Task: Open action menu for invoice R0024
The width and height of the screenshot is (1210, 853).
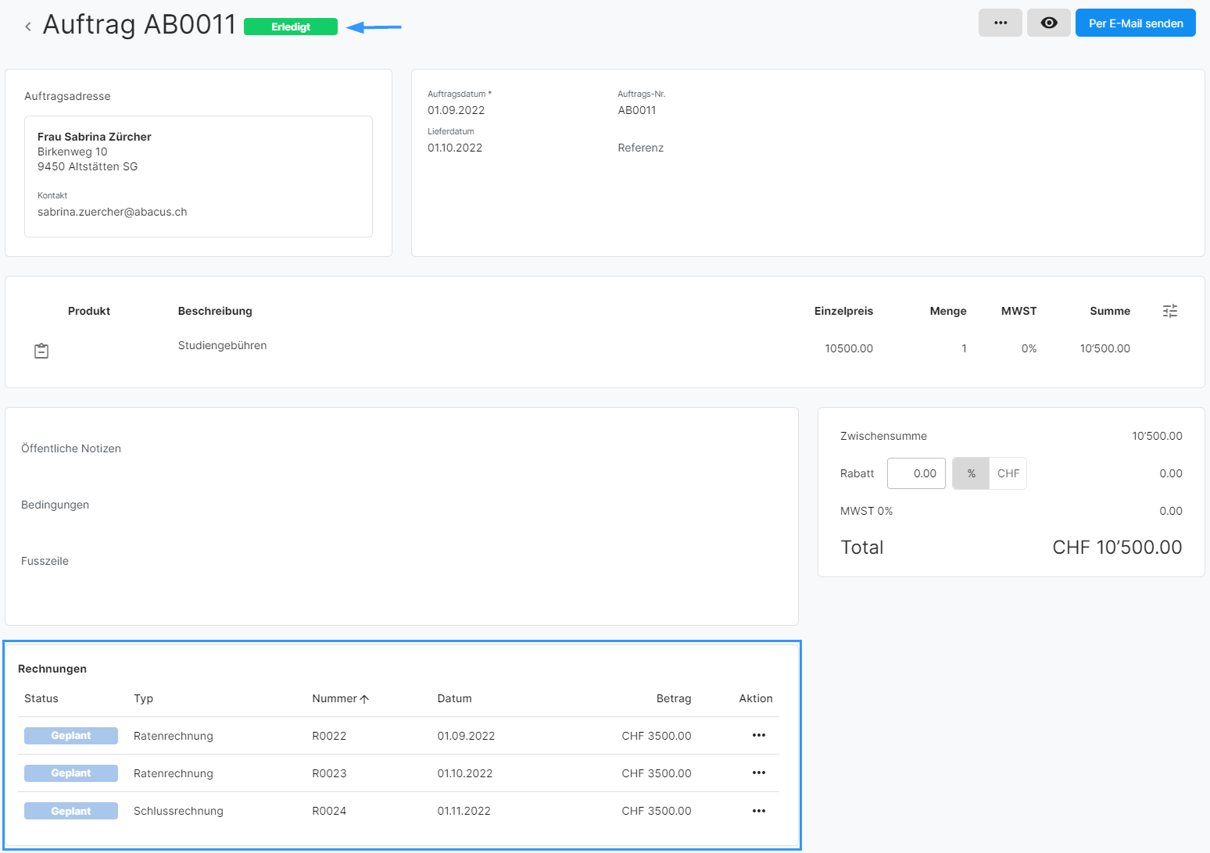Action: coord(758,811)
